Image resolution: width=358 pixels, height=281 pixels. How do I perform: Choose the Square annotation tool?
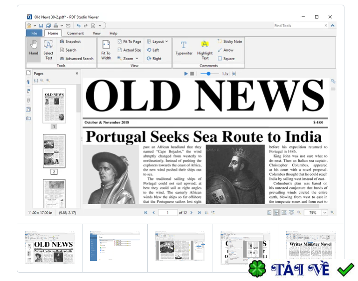click(x=226, y=59)
